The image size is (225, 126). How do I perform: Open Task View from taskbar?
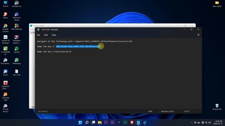click(93, 122)
